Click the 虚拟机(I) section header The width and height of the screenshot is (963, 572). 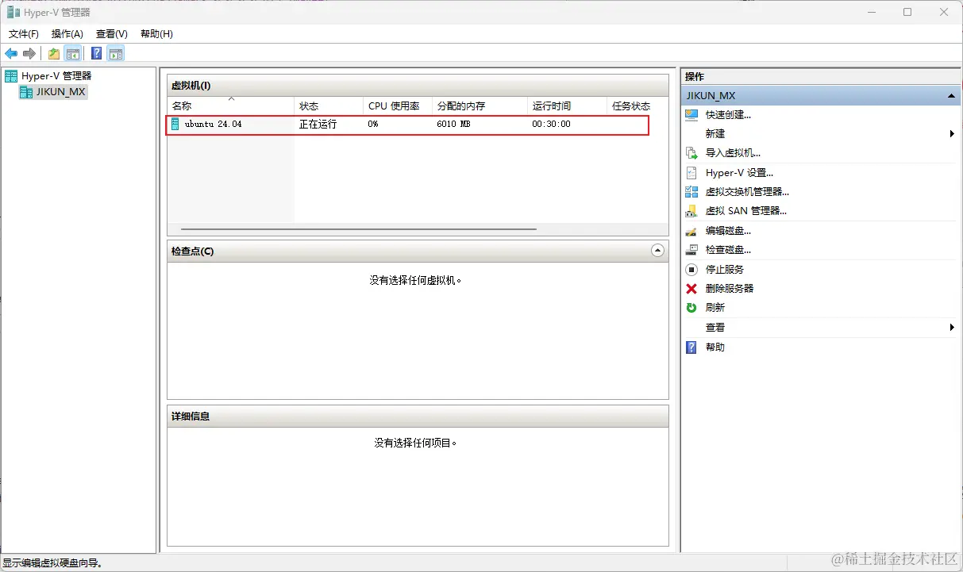click(x=418, y=86)
